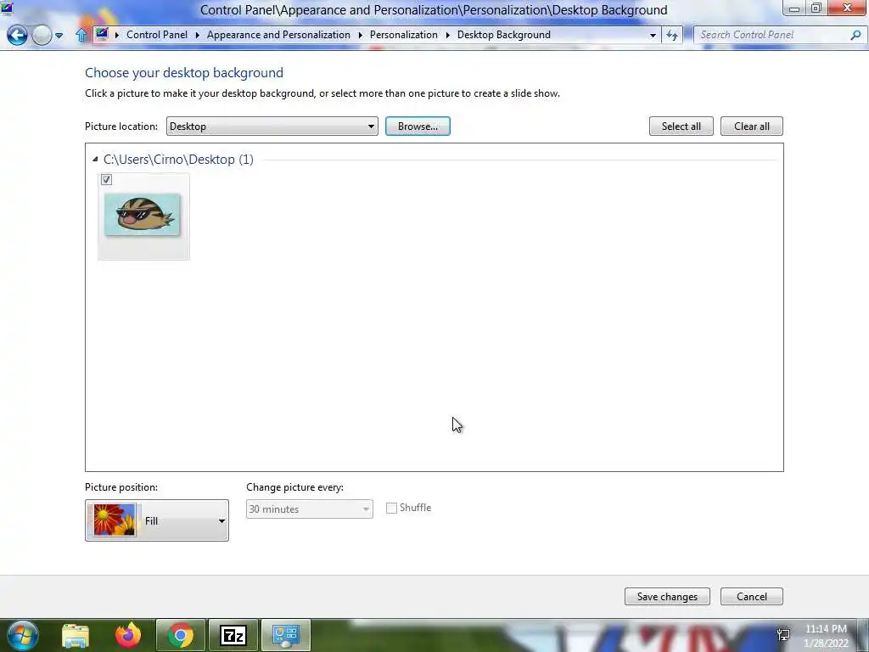The width and height of the screenshot is (869, 652).
Task: Click the Clear all button
Action: click(752, 126)
